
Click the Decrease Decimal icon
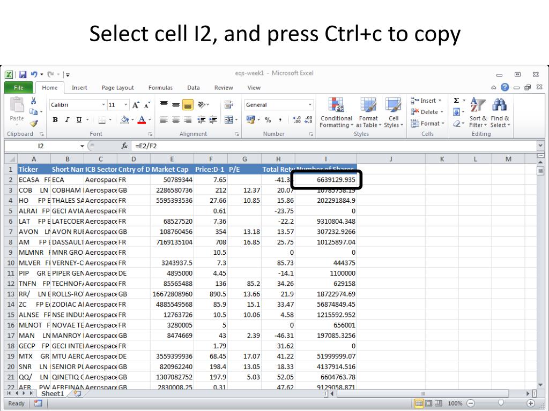pyautogui.click(x=308, y=120)
